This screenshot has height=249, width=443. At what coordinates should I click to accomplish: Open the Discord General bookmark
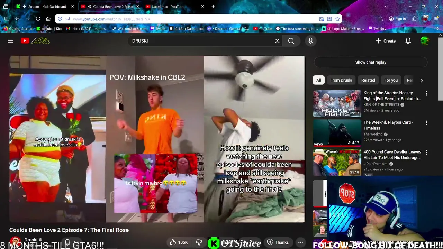(228, 29)
